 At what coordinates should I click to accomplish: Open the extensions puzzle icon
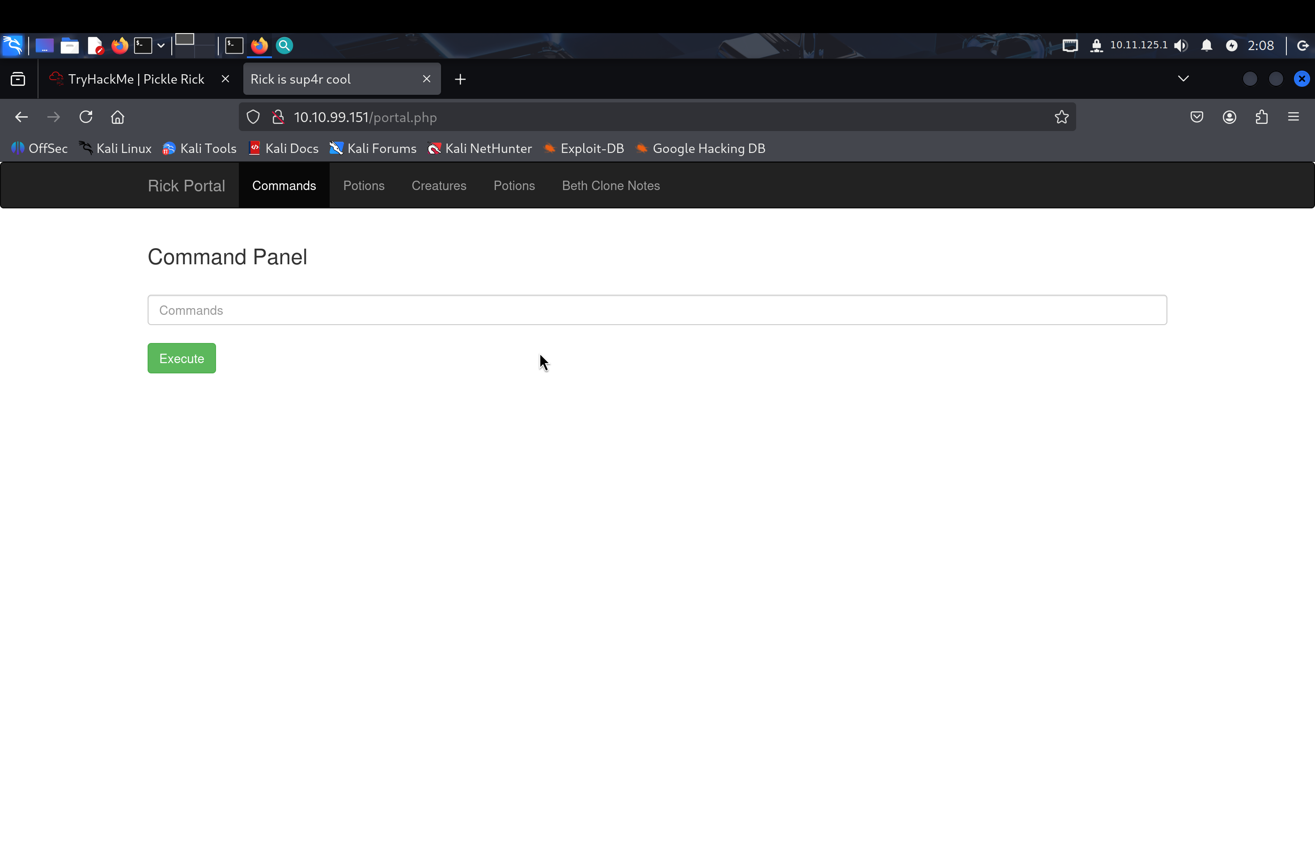point(1261,117)
